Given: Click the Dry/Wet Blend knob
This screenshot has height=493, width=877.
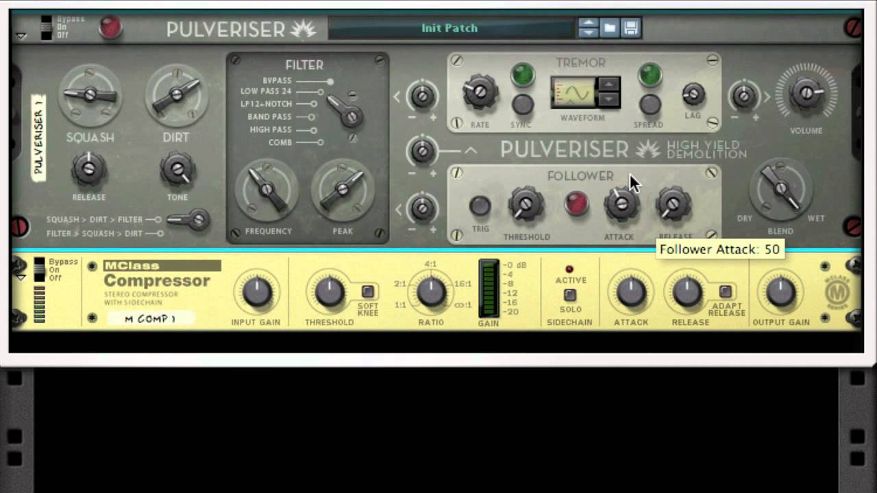Looking at the screenshot, I should (780, 188).
